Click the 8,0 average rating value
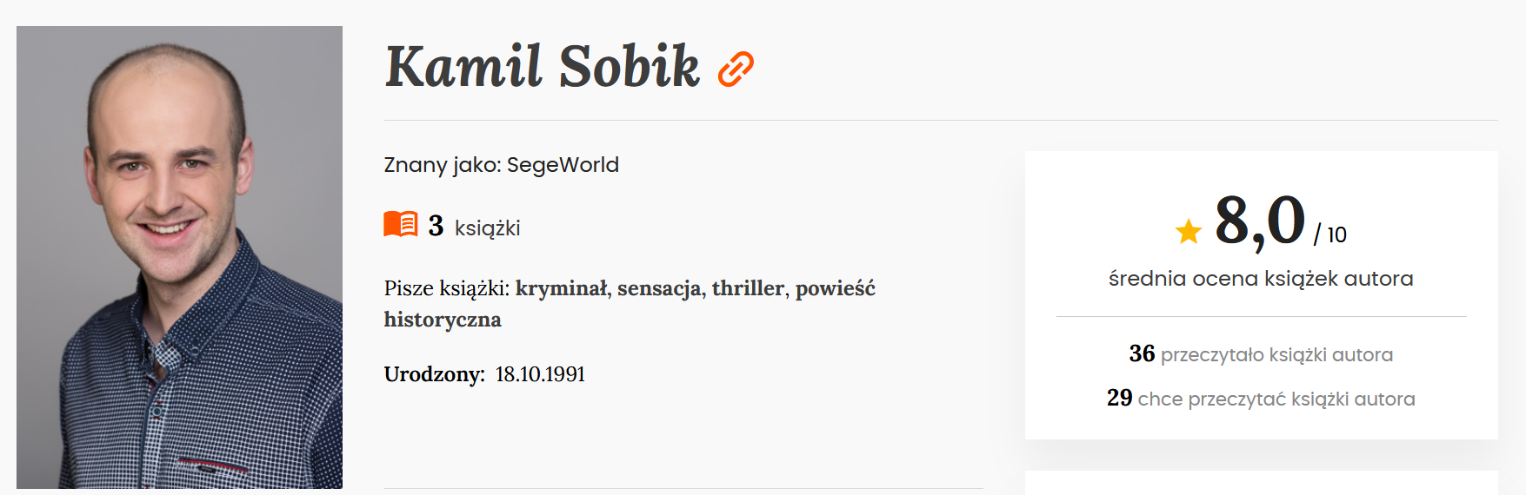Viewport: 1526px width, 495px height. pyautogui.click(x=1260, y=221)
